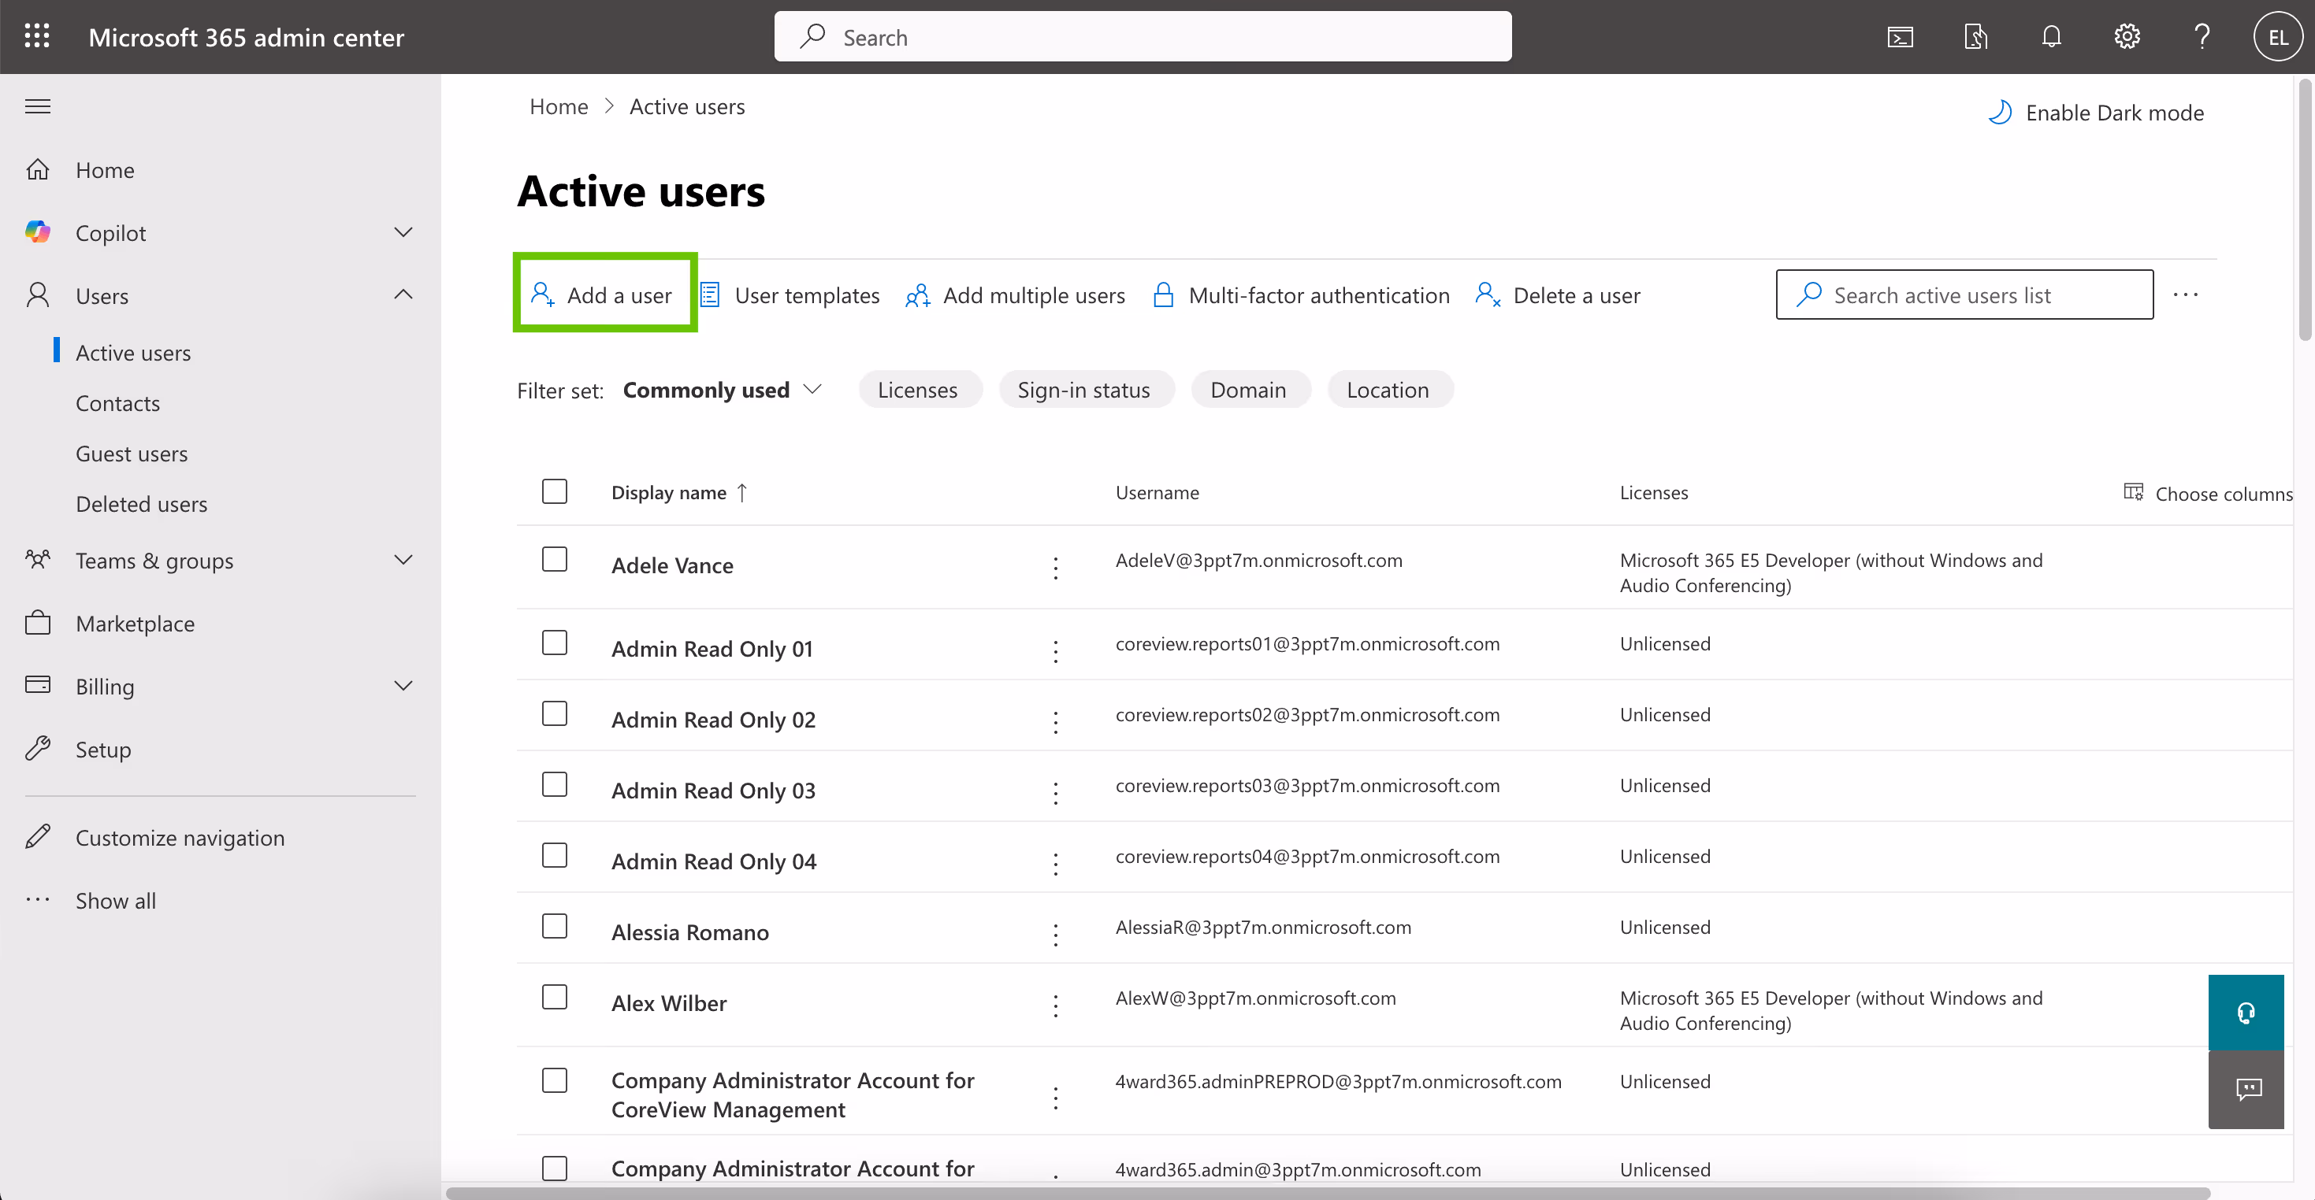This screenshot has width=2315, height=1200.
Task: Sort by Display name ascending arrow
Action: tap(742, 492)
